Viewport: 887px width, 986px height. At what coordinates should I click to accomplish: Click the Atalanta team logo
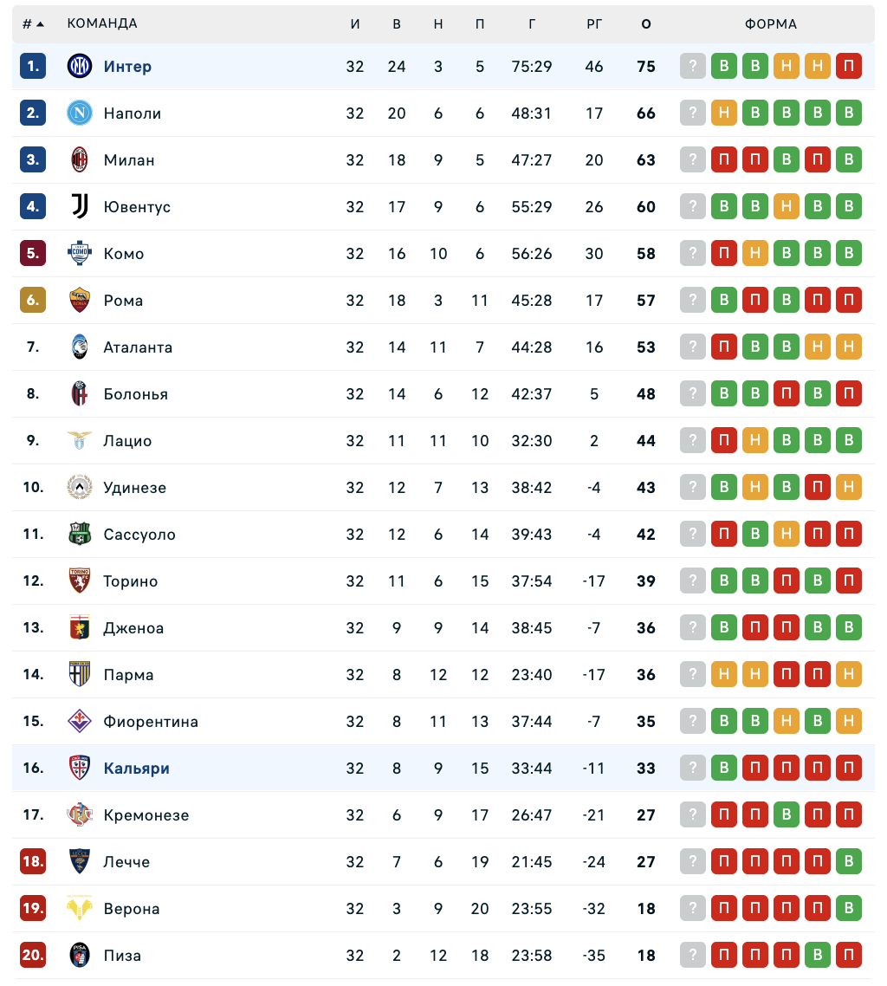(80, 347)
